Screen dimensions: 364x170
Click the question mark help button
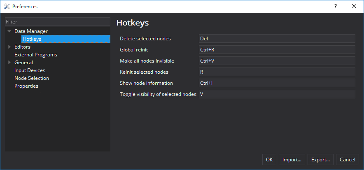(336, 7)
